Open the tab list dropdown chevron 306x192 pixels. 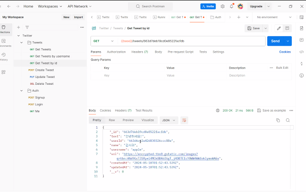tap(247, 17)
